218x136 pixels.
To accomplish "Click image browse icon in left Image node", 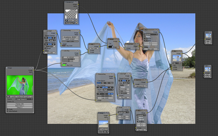I will click(x=8, y=97).
